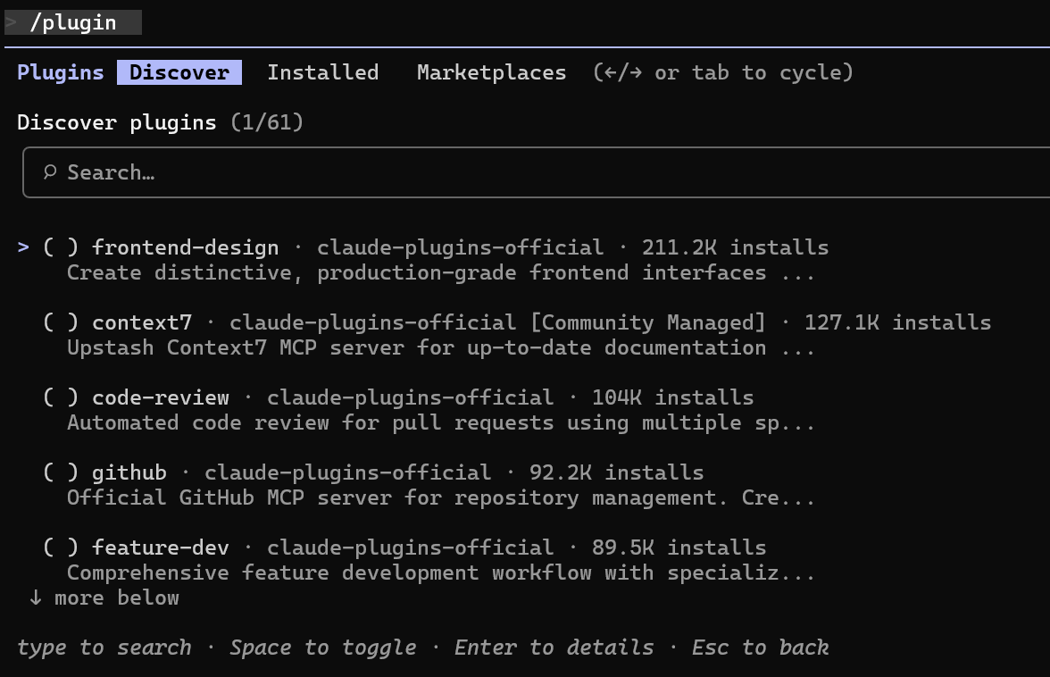Screen dimensions: 1050x677
Task: Click description 'Automated code review for pull requests'
Action: click(310, 423)
